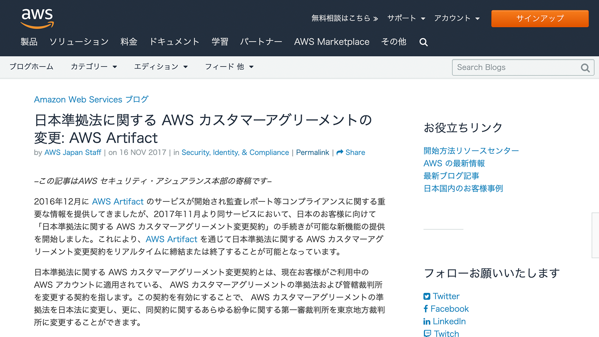Follow on Twitch link
The height and width of the screenshot is (337, 599).
447,334
